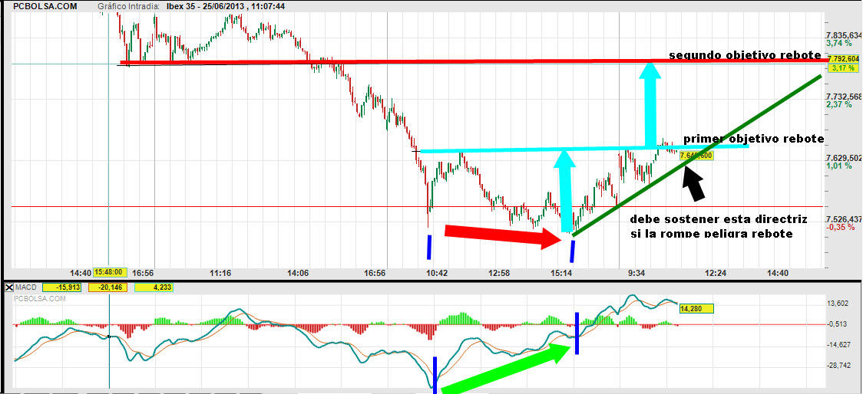
Task: Click the upper cyan arrow to second target
Action: pyautogui.click(x=651, y=103)
